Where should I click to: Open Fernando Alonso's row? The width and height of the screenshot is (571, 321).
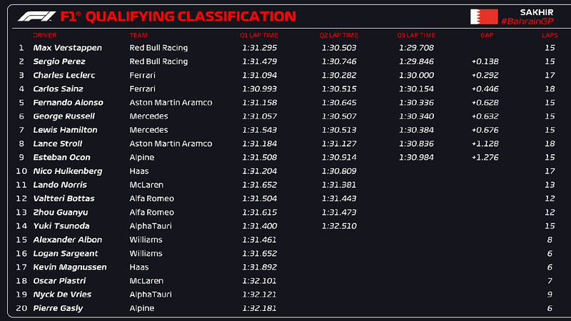coord(285,103)
